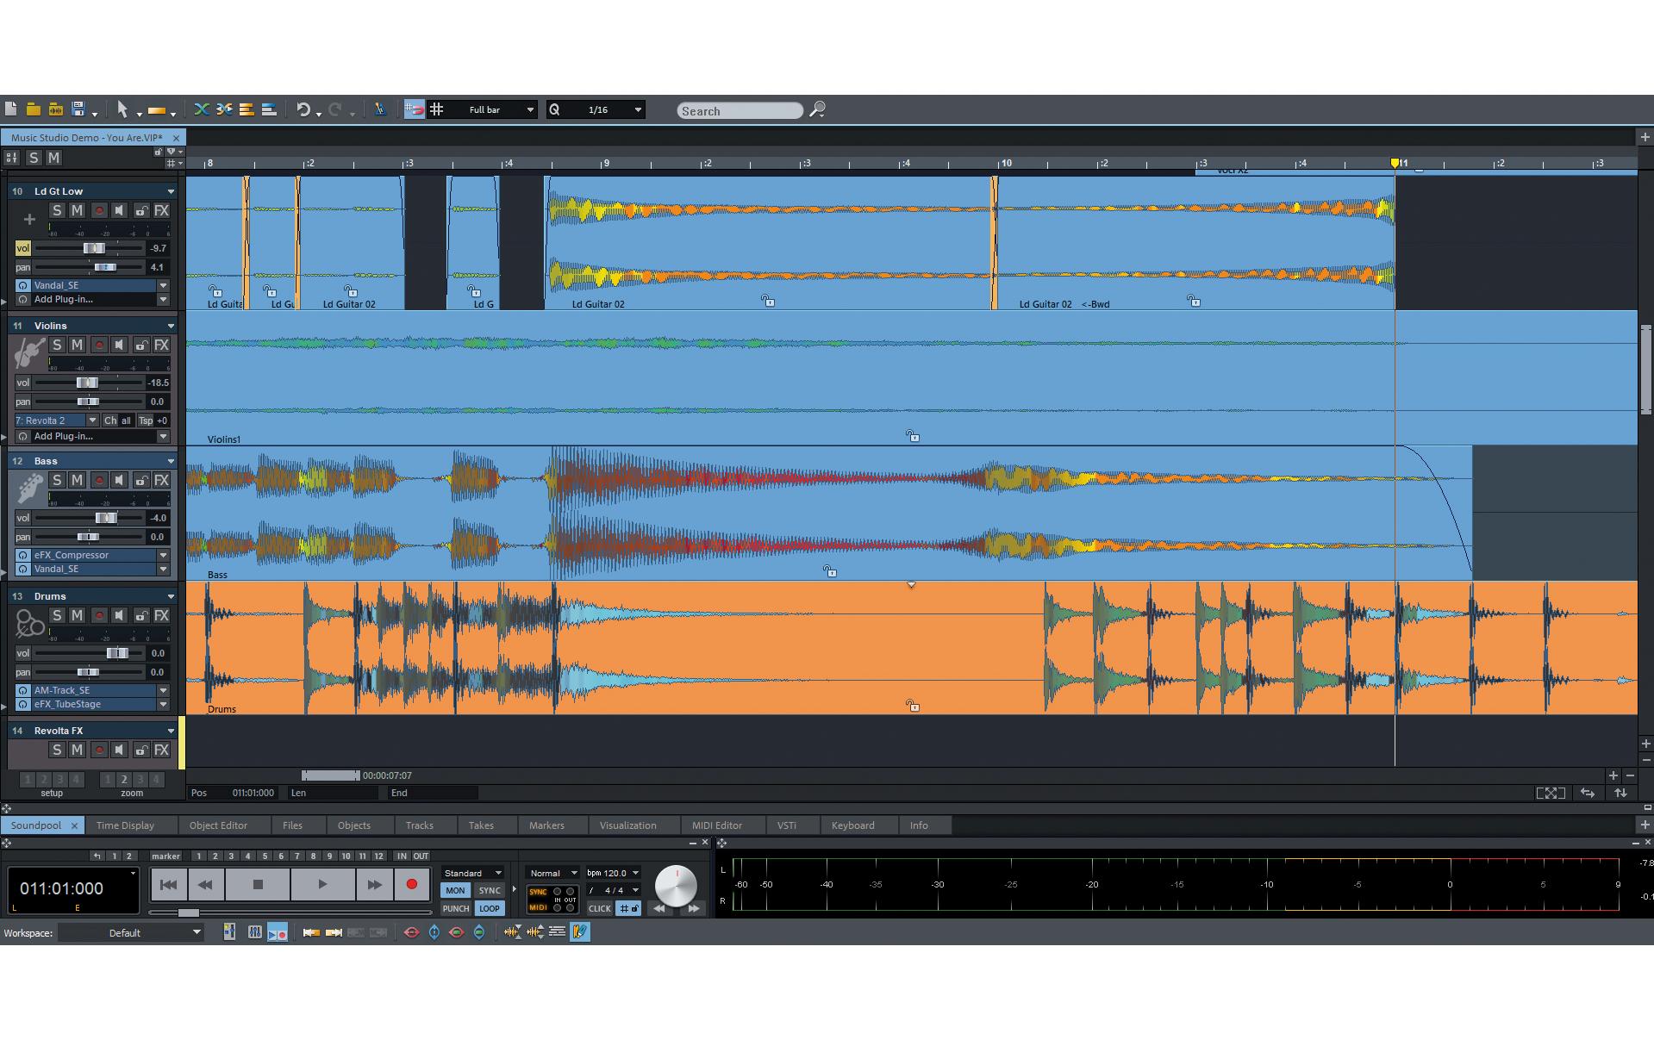Open FX for the Violins track

(161, 345)
